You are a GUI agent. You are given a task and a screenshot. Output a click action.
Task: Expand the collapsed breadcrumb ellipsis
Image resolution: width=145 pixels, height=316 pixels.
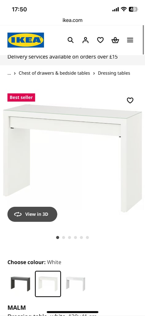click(9, 73)
